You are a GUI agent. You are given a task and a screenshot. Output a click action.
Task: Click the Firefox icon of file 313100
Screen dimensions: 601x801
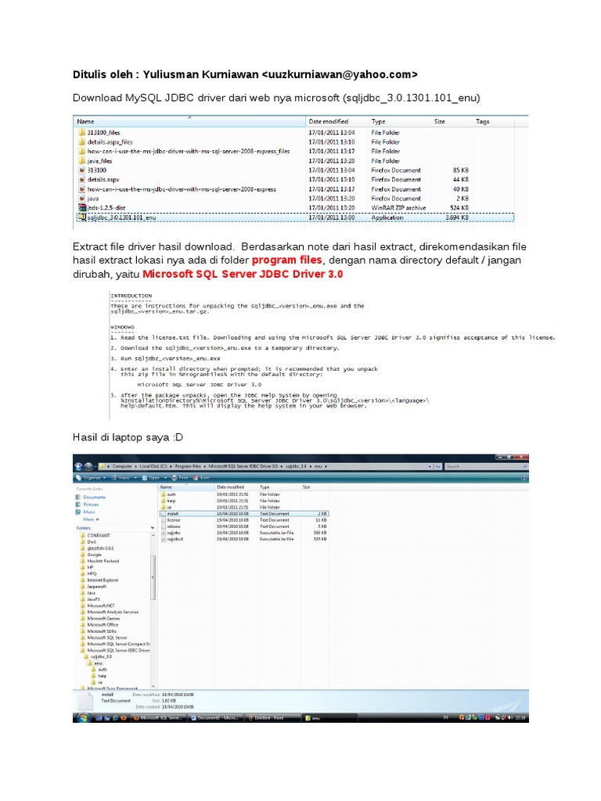[81, 170]
